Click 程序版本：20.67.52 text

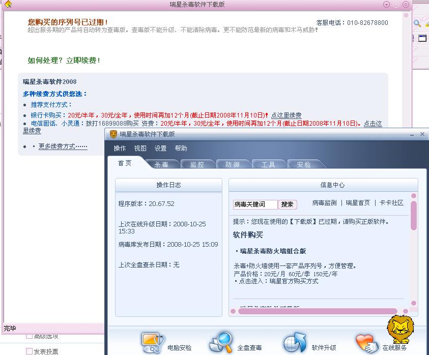pyautogui.click(x=147, y=204)
